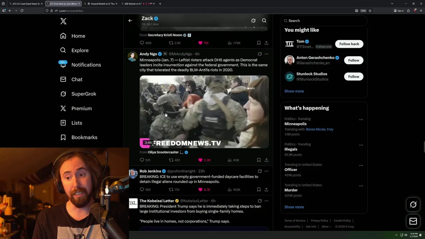425x239 pixels.
Task: View analytics of 779K views post
Action: coord(234,43)
